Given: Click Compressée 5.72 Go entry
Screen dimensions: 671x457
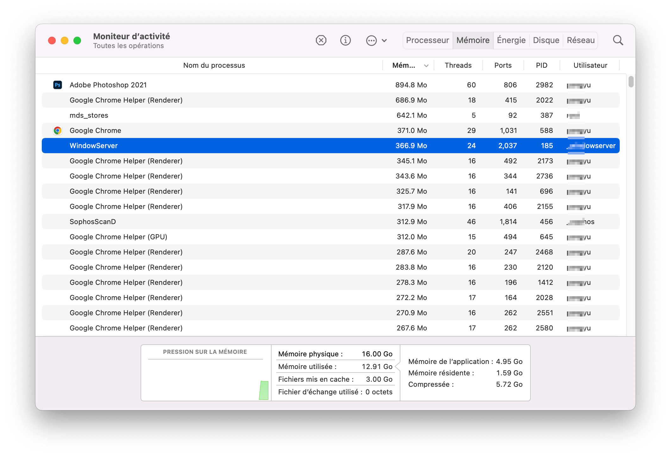Looking at the screenshot, I should point(465,384).
